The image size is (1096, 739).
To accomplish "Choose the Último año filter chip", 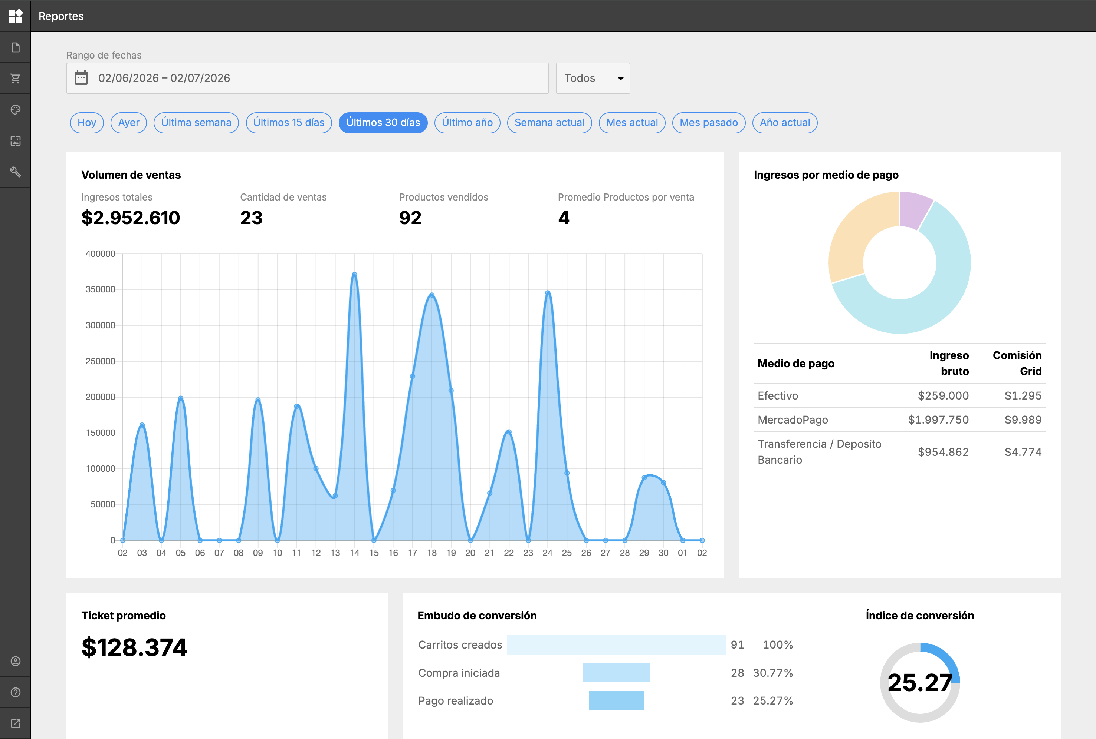I will pos(467,123).
